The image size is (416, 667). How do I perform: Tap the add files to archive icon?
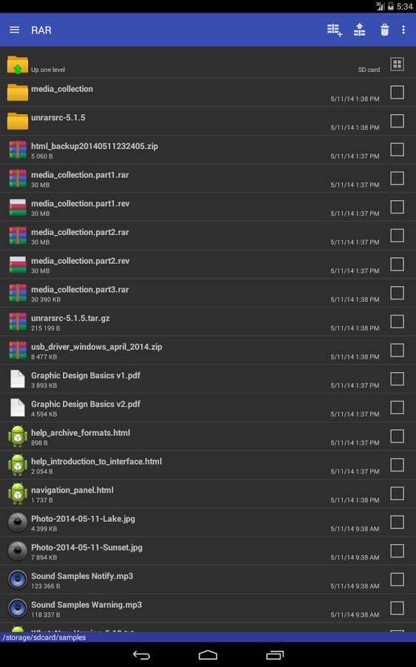[x=335, y=30]
